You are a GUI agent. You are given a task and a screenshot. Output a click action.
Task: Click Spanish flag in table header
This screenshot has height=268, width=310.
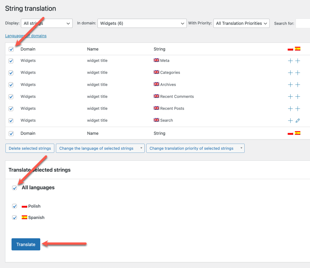coord(298,49)
